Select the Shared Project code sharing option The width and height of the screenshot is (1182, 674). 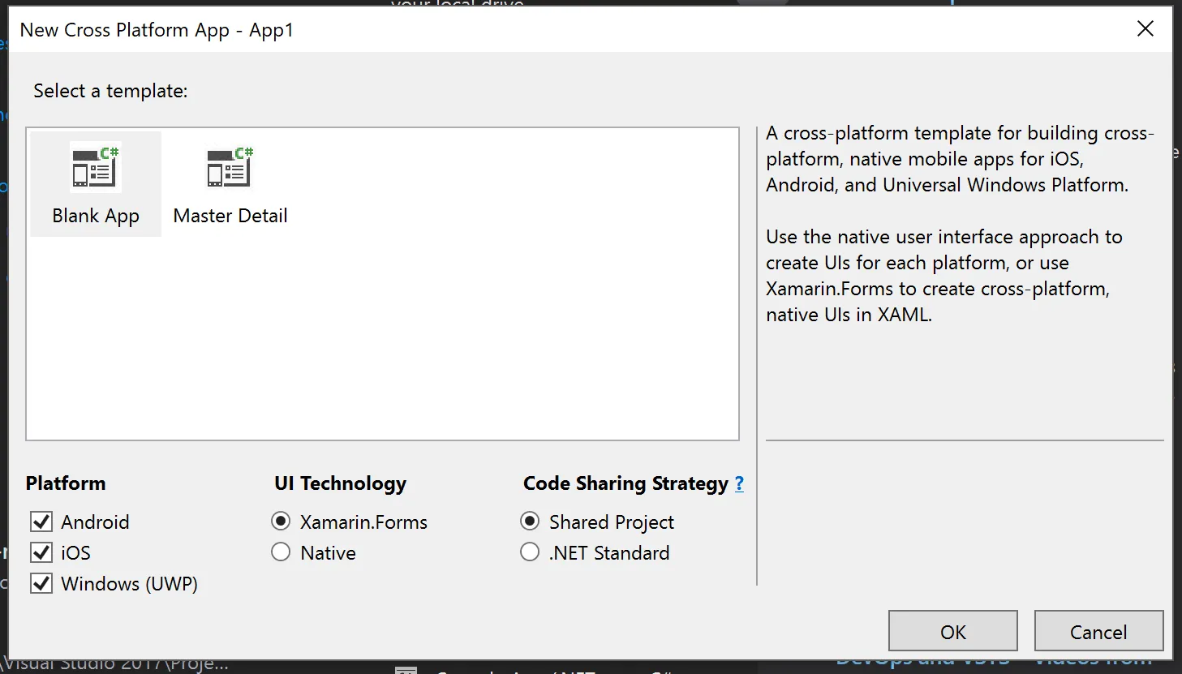[530, 522]
